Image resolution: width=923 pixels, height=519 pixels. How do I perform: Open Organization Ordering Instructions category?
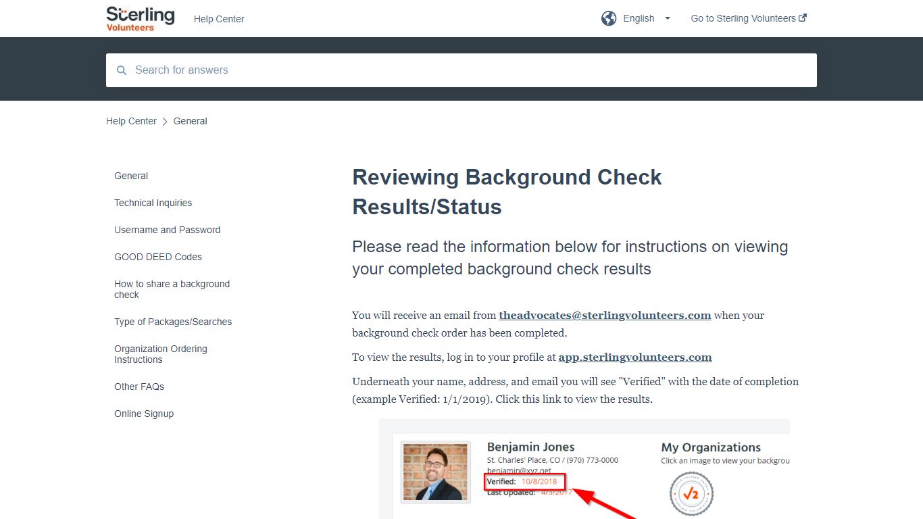coord(161,354)
